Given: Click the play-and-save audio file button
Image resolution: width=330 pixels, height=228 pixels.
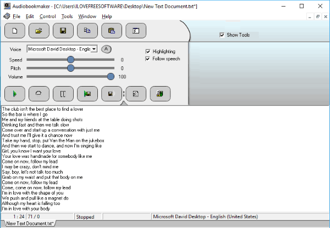Looking at the screenshot, I should [87, 94].
